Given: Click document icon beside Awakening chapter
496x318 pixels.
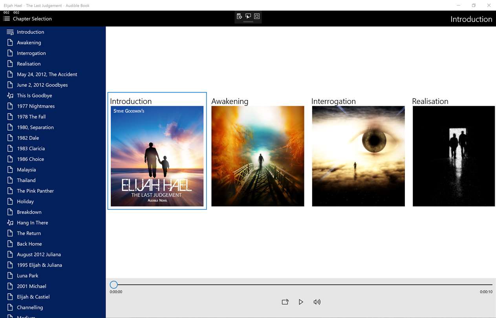Looking at the screenshot, I should click(10, 42).
